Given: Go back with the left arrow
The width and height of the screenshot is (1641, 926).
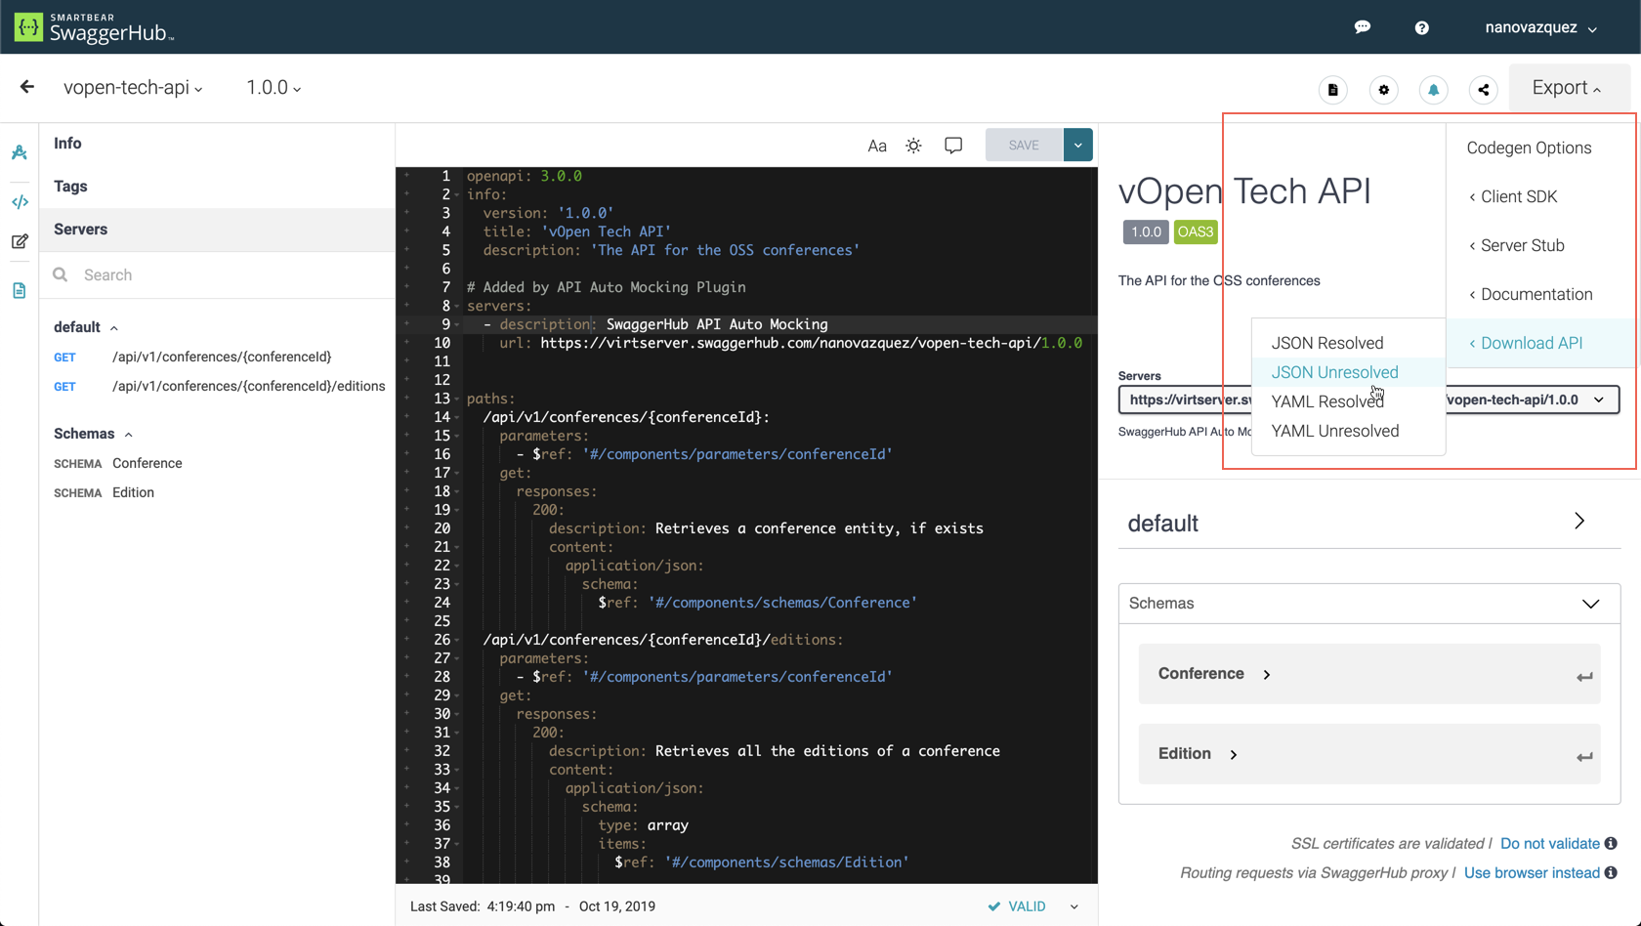Looking at the screenshot, I should click(x=26, y=87).
